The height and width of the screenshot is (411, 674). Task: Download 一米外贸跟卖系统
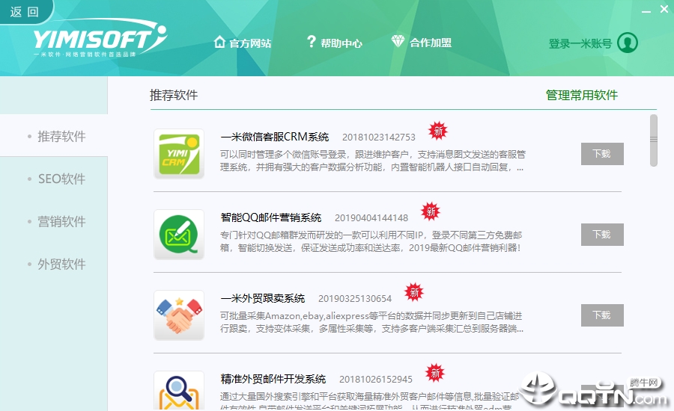602,315
